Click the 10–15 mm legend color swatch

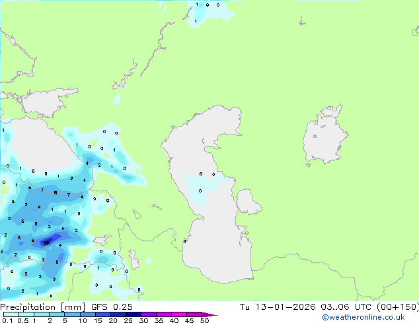coord(88,314)
